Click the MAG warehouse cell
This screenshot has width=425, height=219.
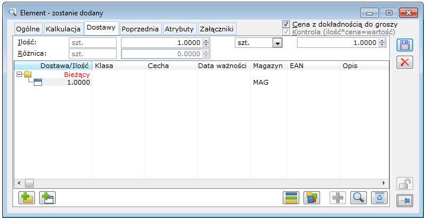point(260,82)
